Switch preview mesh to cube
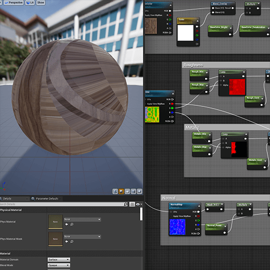270x270 pixels. tap(133, 191)
